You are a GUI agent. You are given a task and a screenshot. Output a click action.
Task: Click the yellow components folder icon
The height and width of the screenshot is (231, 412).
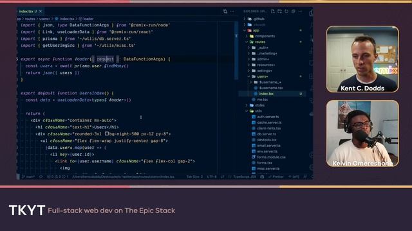252,36
